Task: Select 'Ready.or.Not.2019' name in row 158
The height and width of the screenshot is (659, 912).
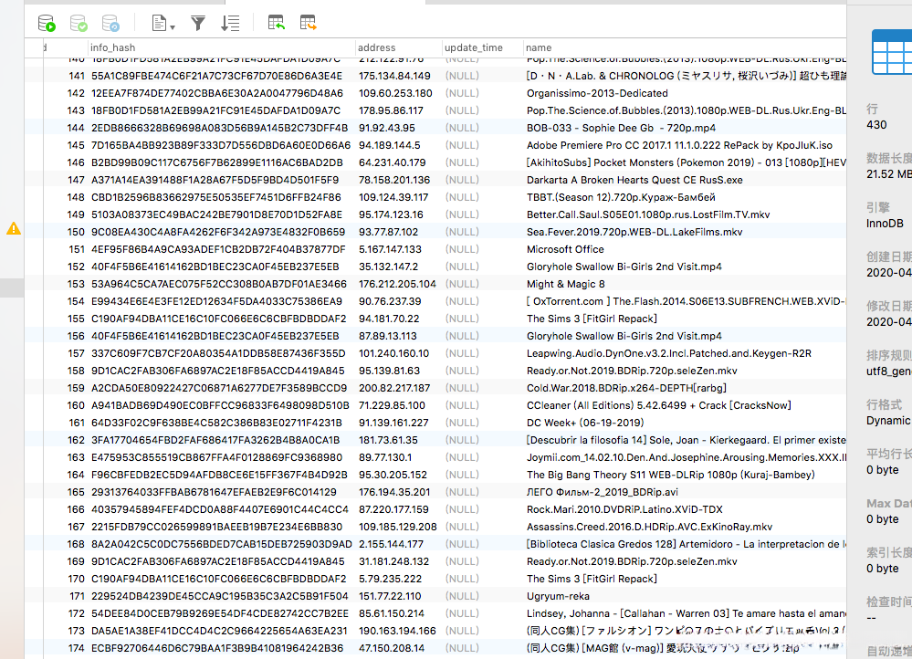Action: pos(632,371)
